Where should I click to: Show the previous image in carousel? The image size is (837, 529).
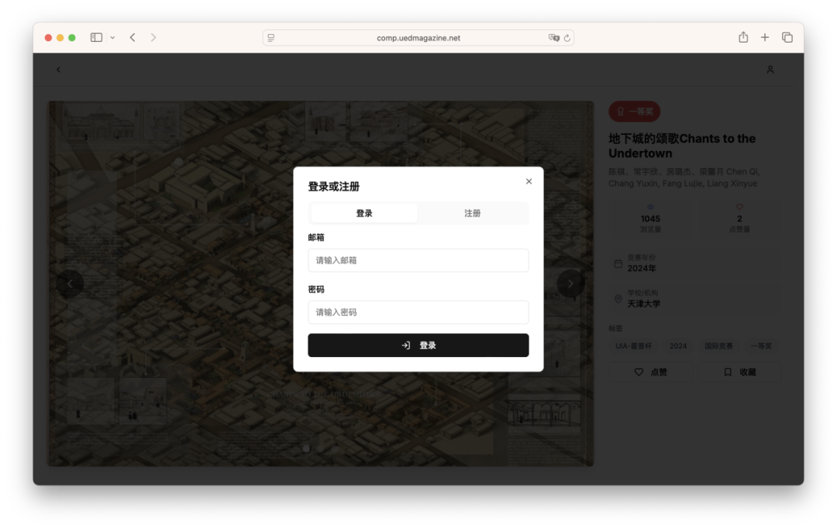pos(70,283)
